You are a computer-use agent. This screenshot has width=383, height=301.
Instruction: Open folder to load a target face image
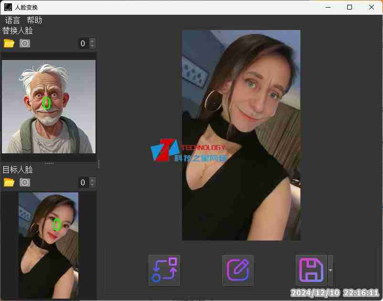pyautogui.click(x=9, y=182)
